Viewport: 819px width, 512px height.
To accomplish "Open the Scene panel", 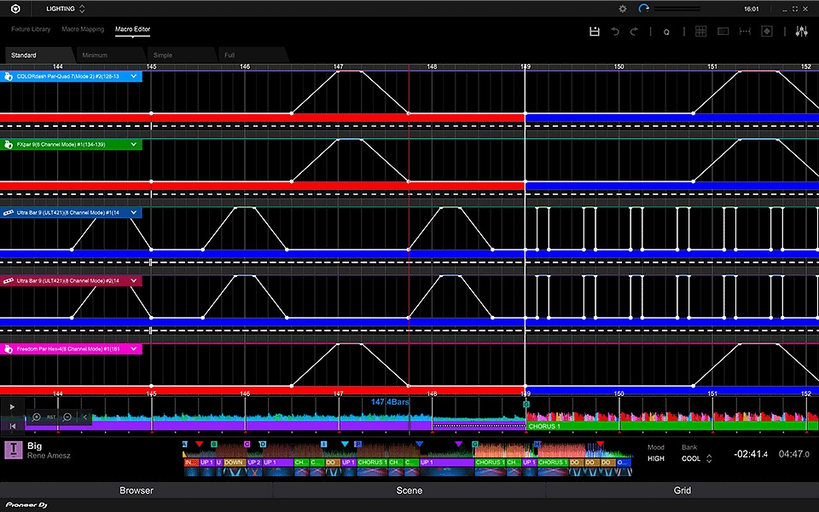I will (409, 490).
